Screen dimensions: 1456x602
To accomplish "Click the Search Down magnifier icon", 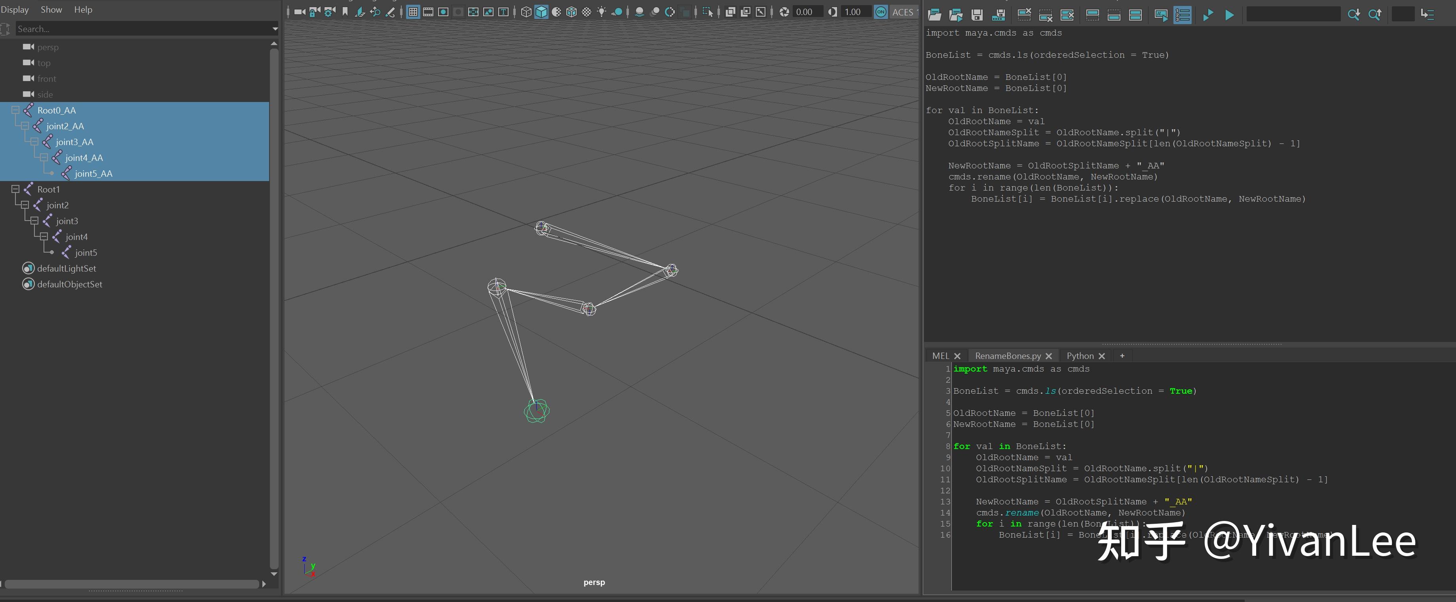I will (x=1353, y=15).
